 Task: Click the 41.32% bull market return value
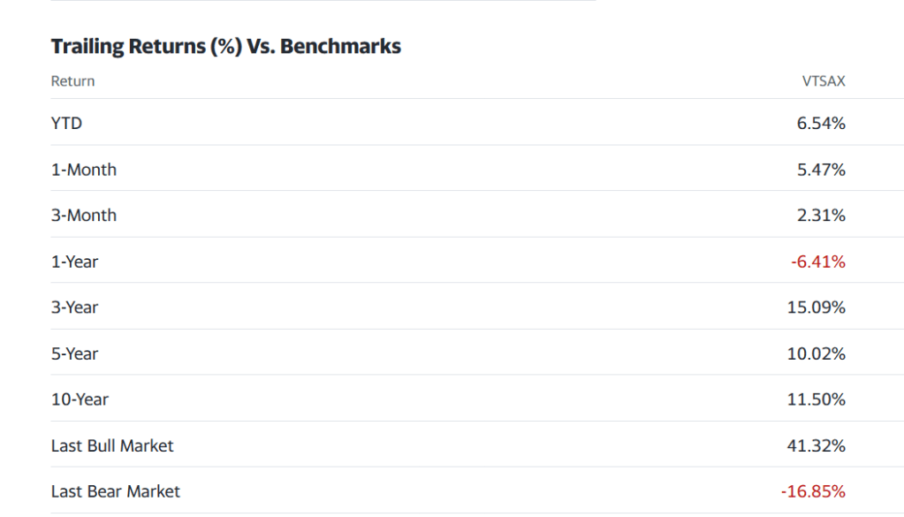tap(817, 445)
